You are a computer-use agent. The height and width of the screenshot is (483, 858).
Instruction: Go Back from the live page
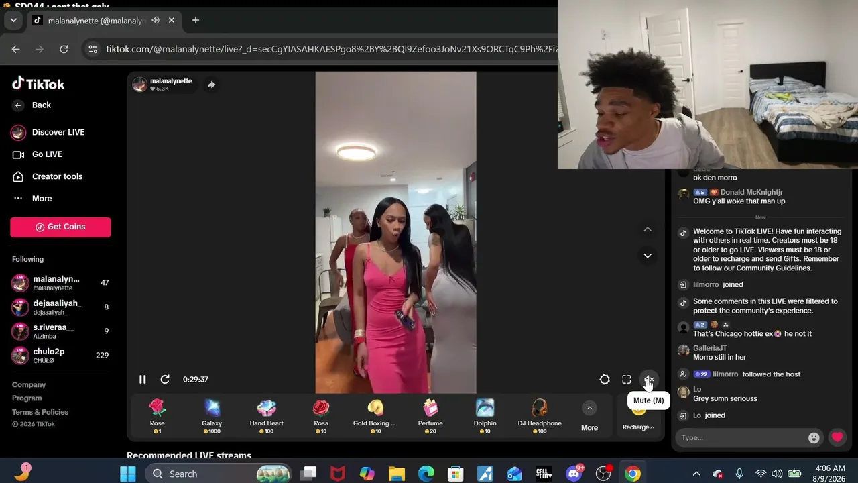[32, 105]
